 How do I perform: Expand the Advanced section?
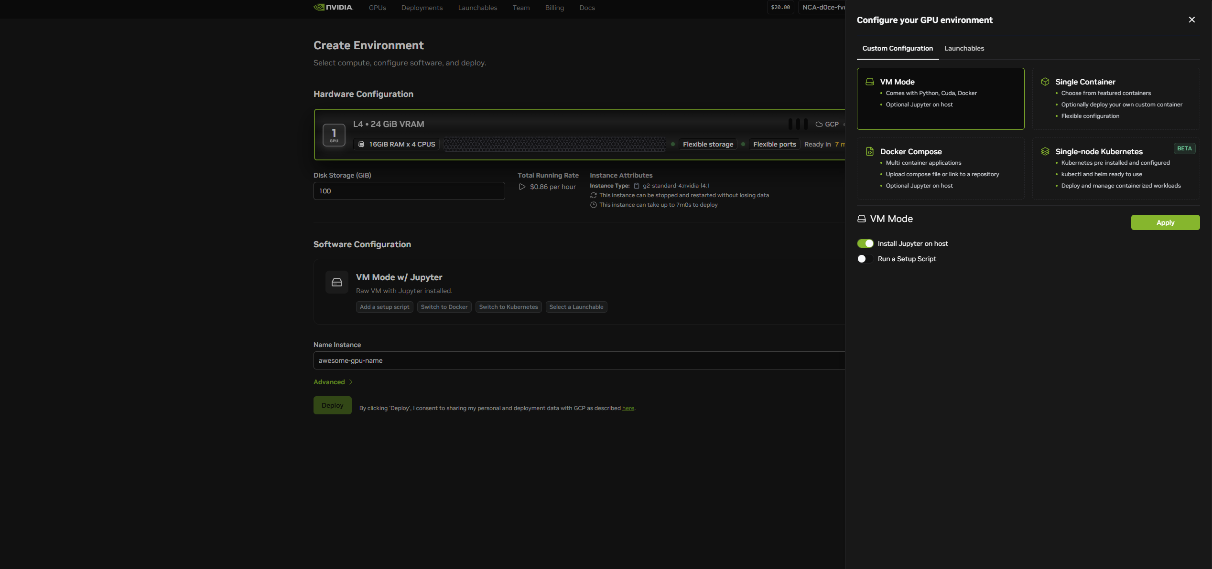(333, 382)
